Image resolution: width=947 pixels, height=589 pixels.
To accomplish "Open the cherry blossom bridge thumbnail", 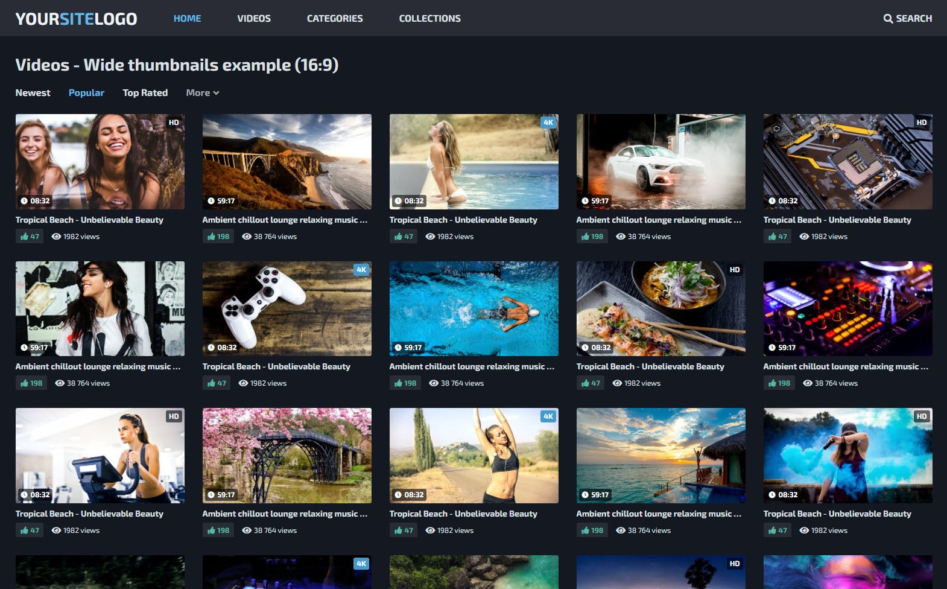I will click(287, 456).
